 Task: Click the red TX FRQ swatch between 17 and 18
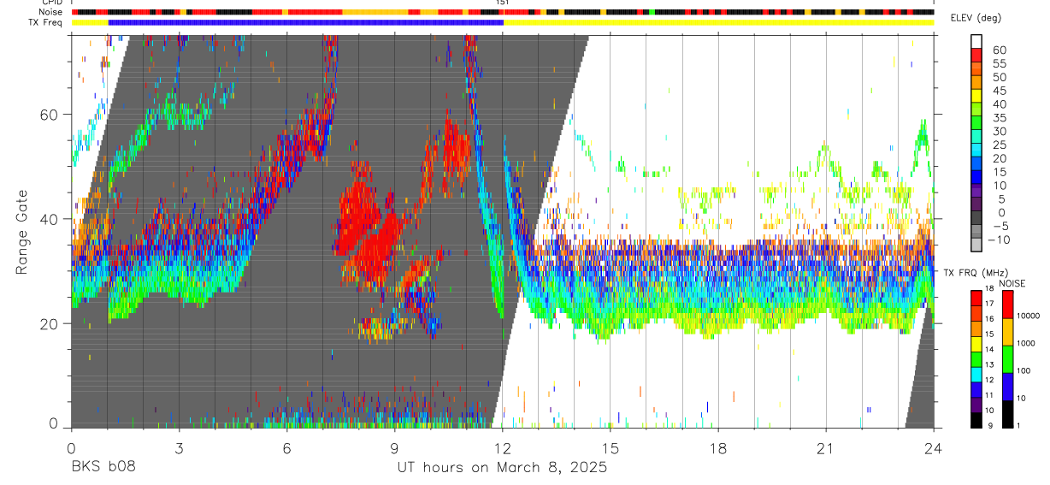click(976, 298)
